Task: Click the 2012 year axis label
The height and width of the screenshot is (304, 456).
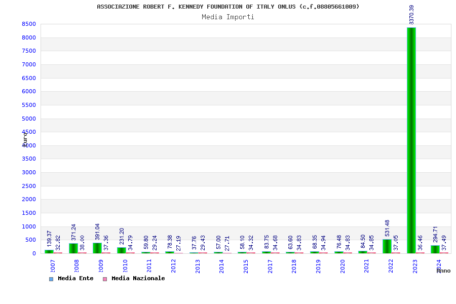Action: click(x=173, y=266)
